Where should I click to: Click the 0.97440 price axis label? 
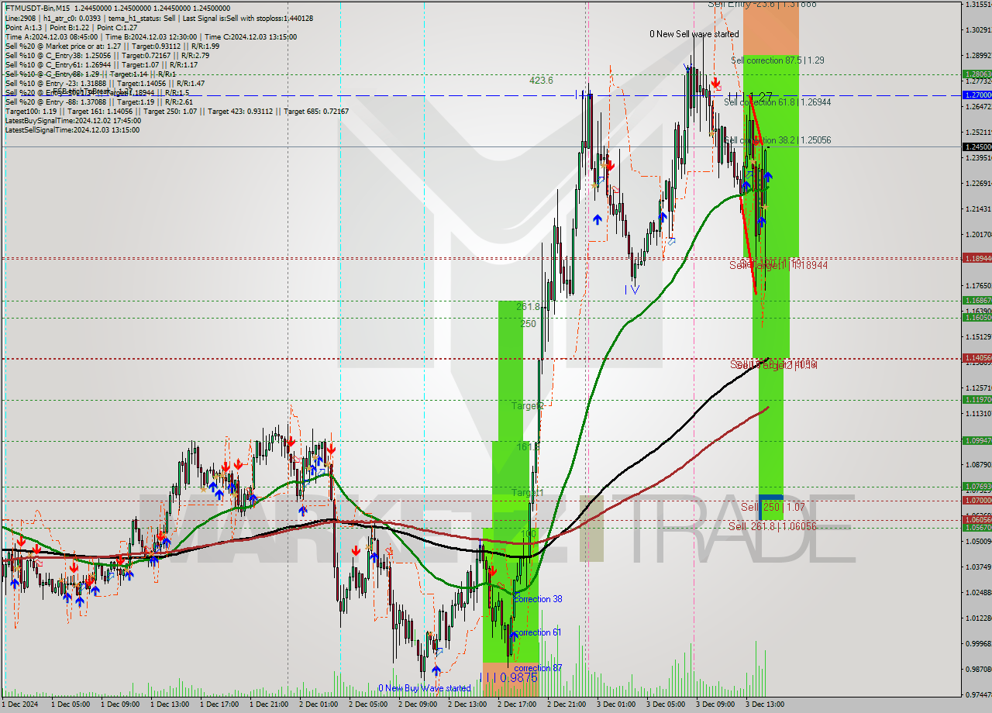tap(978, 695)
